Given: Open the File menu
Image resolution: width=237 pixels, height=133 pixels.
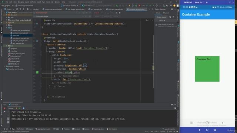Looking at the screenshot, I should [x=7, y=2].
